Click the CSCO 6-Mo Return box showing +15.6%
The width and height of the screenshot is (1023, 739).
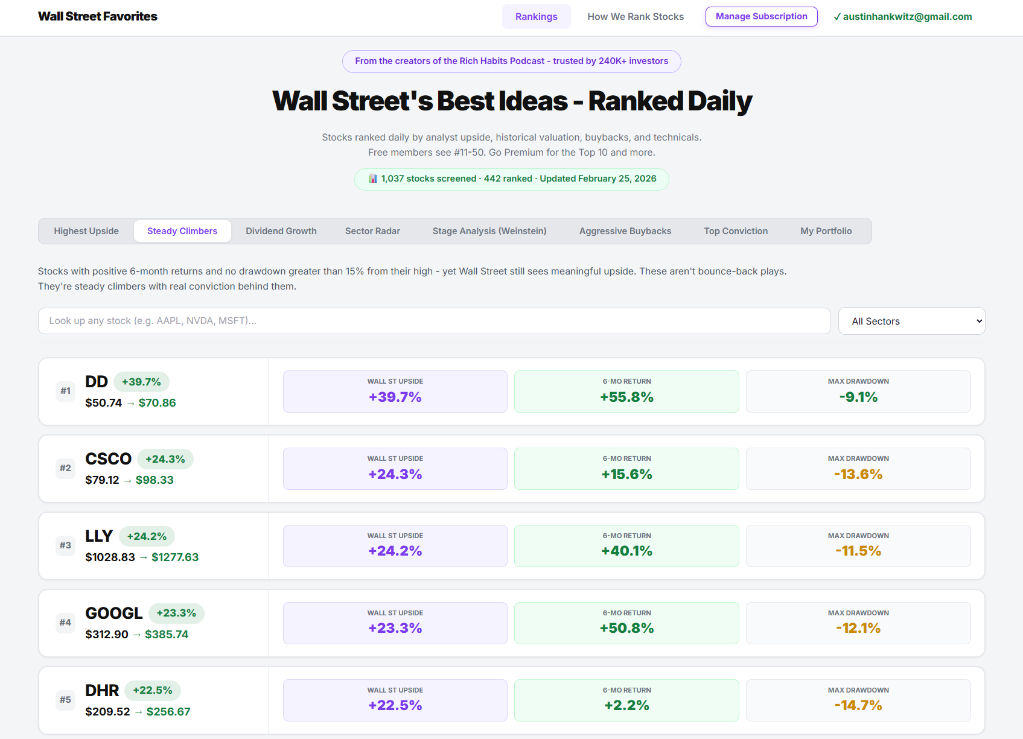(x=626, y=469)
